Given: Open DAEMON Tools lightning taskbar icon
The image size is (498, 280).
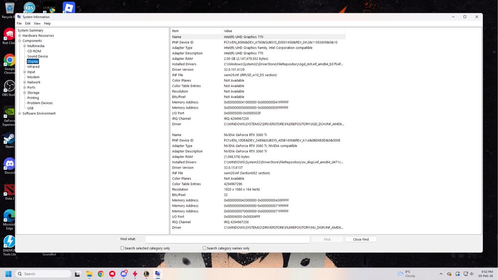Looking at the screenshot, I should pyautogui.click(x=135, y=274).
